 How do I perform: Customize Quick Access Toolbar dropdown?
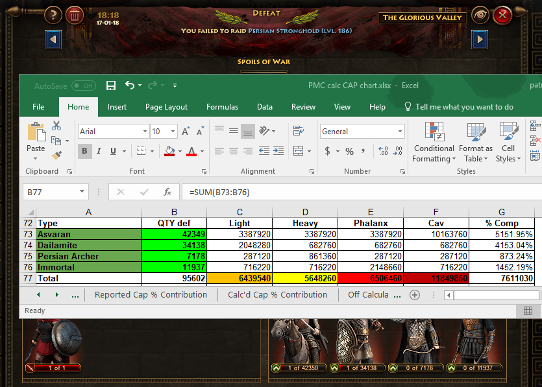pos(175,86)
